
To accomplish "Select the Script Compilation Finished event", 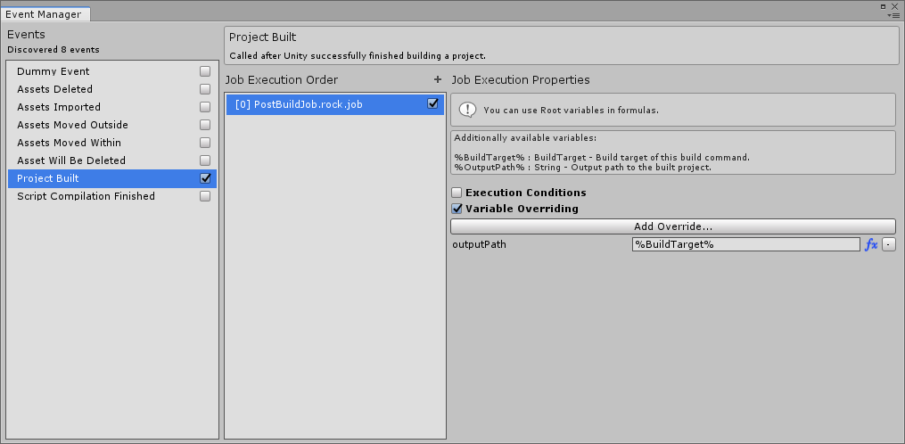I will tap(86, 196).
